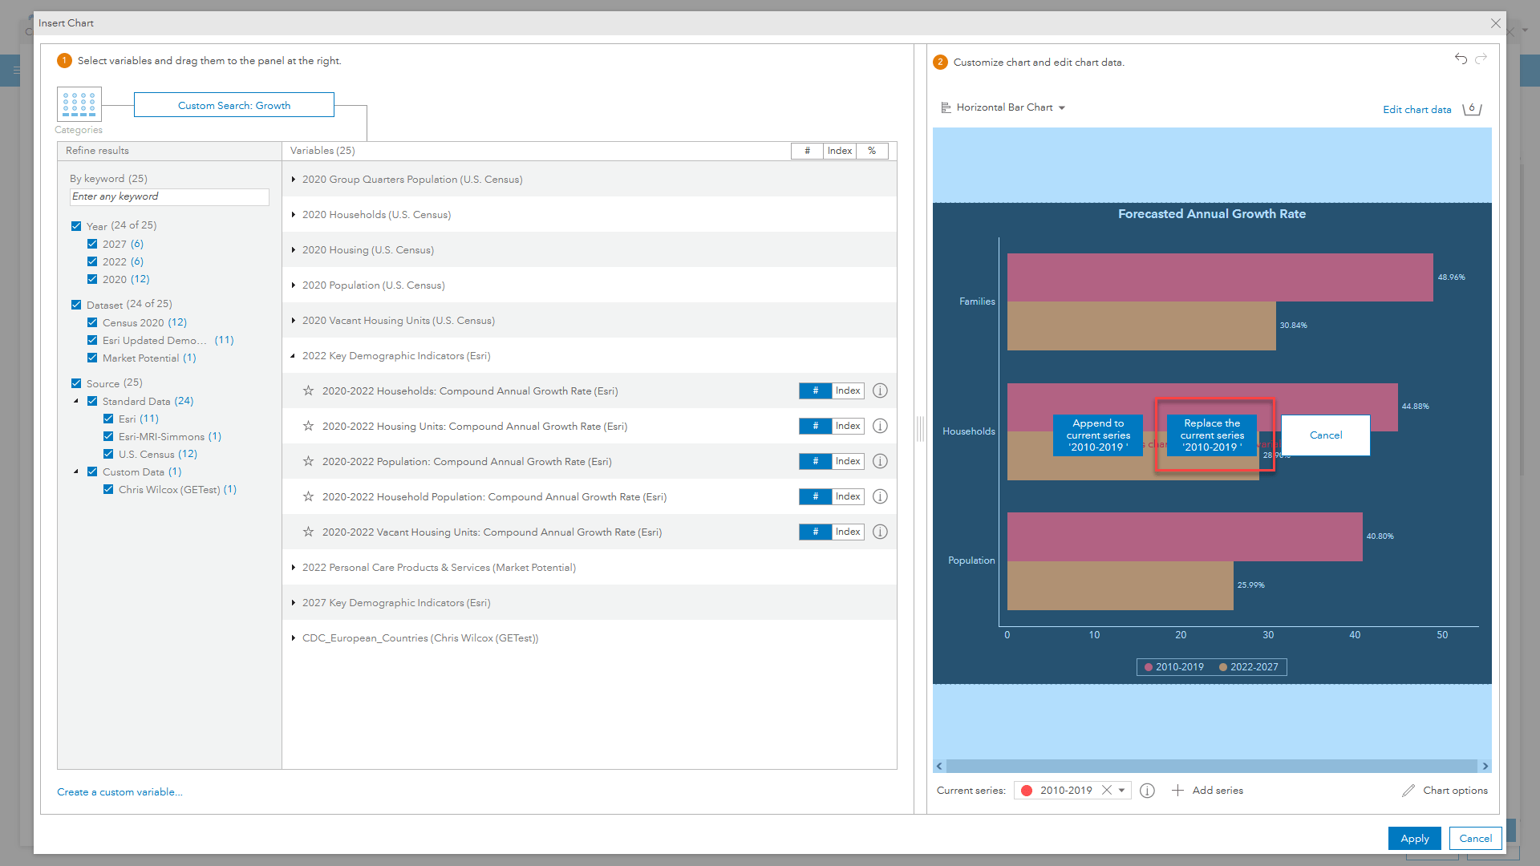Screen dimensions: 1540x866
Task: Select the Index column header toggle
Action: click(839, 151)
